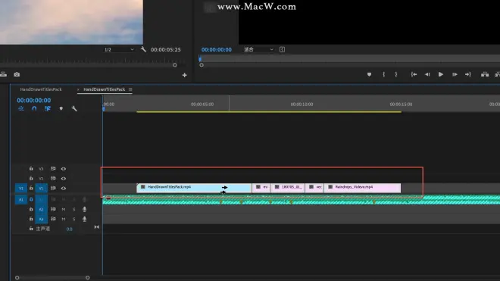Image resolution: width=500 pixels, height=281 pixels.
Task: Click the Add Marker icon in Program monitor
Action: pyautogui.click(x=369, y=74)
